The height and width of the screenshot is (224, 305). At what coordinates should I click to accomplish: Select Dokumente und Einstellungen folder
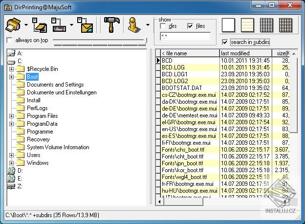tap(62, 92)
